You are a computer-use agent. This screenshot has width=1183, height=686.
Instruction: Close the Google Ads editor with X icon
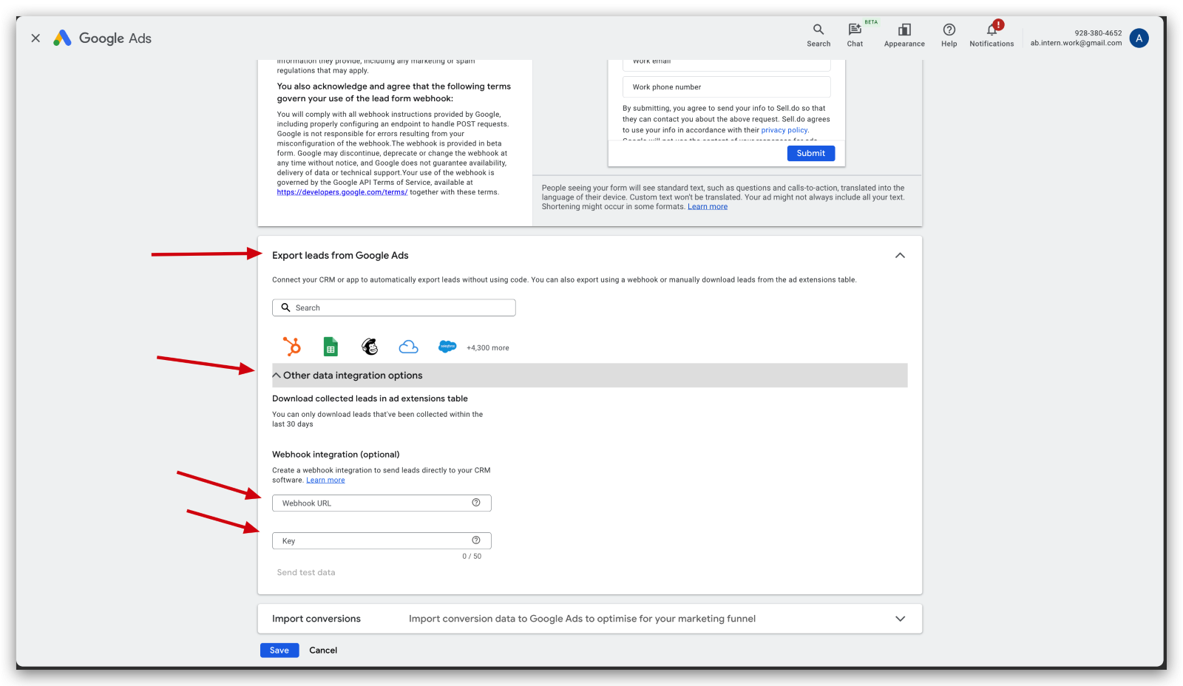[35, 38]
